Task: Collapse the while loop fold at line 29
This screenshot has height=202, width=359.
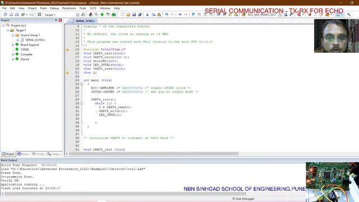Action: coord(81,103)
